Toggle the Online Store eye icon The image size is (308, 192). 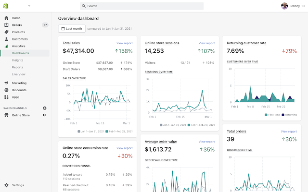tap(45, 115)
